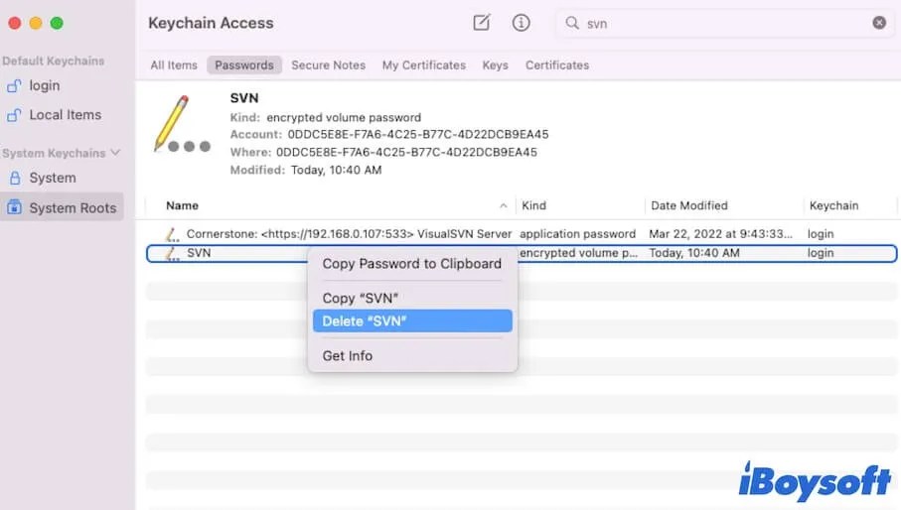The image size is (901, 510).
Task: Show the Certificates tab
Action: pos(557,64)
